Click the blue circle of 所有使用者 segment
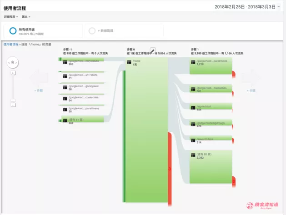286x215 pixels. tap(13, 31)
